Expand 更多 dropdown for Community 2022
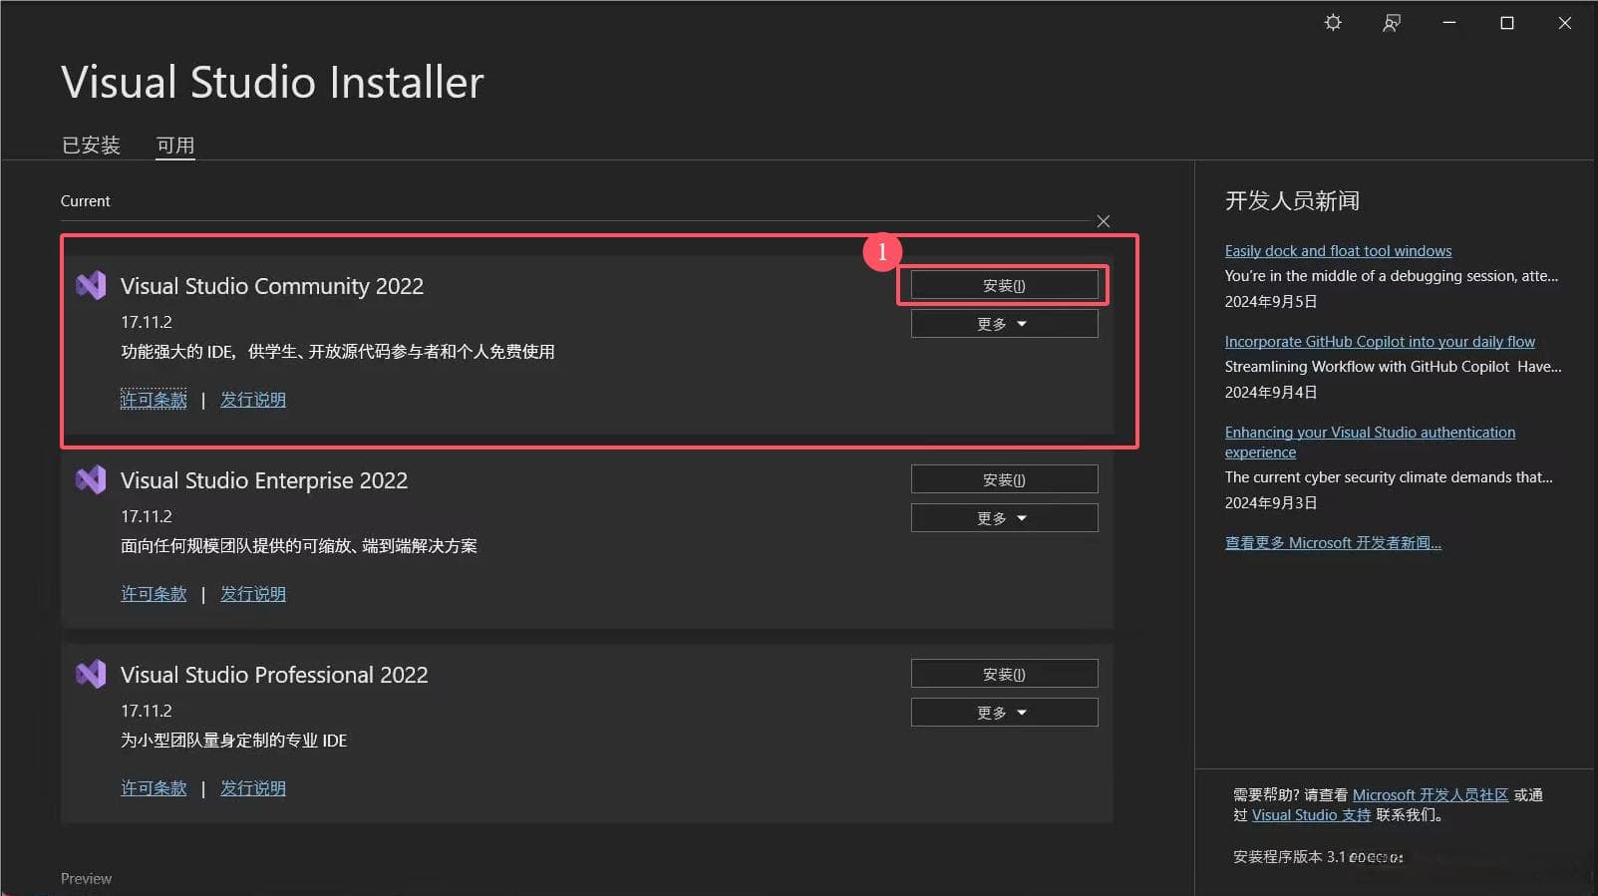The width and height of the screenshot is (1598, 896). 1004,324
